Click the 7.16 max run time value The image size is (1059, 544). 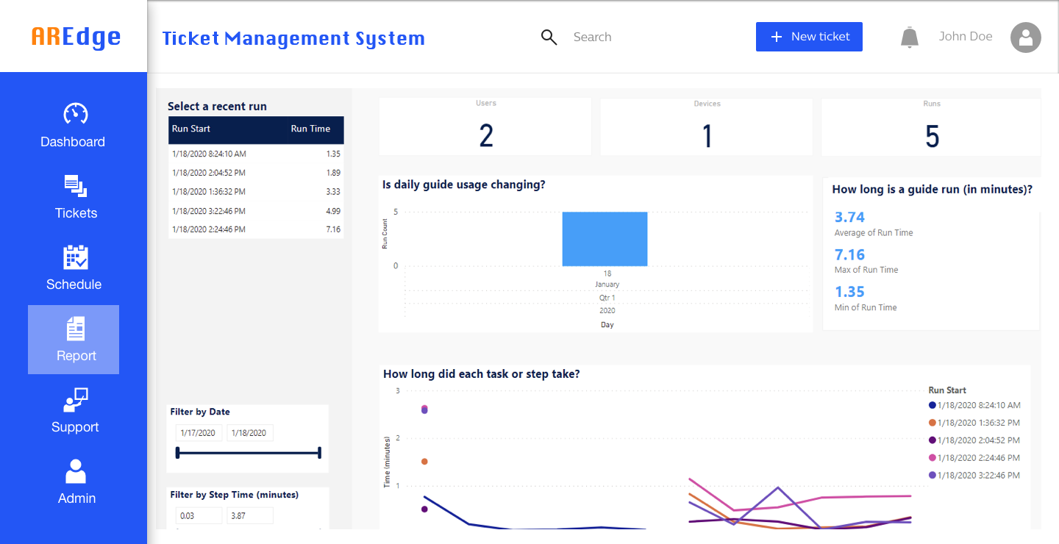click(849, 254)
